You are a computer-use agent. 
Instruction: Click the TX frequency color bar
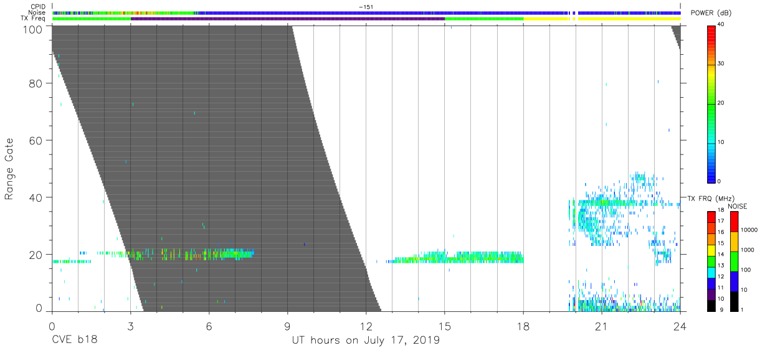[711, 261]
